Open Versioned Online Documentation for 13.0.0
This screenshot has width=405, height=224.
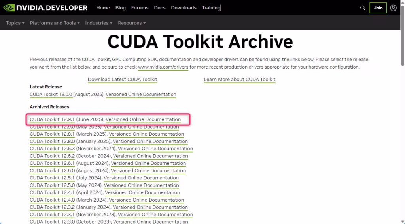(141, 95)
